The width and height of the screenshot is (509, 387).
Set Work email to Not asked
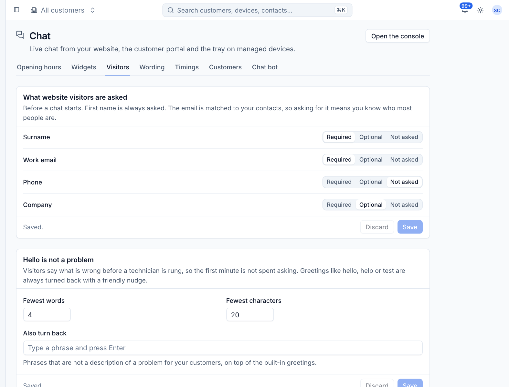404,160
